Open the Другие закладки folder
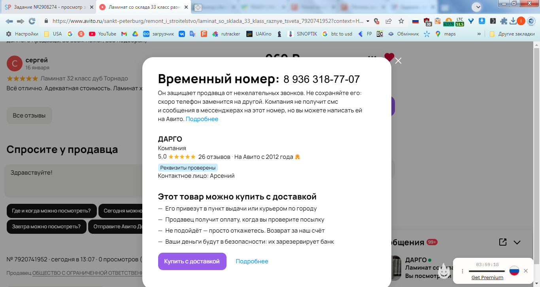 tap(512, 34)
